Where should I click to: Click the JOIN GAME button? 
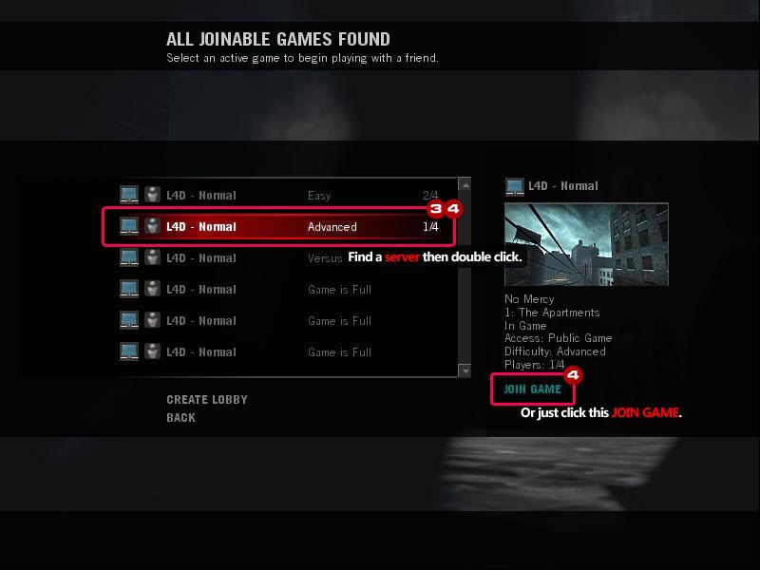(532, 389)
